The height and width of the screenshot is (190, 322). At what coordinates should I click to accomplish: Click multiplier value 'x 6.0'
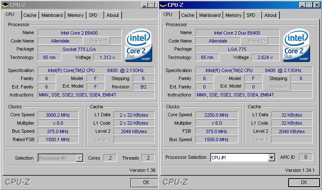pos(216,123)
